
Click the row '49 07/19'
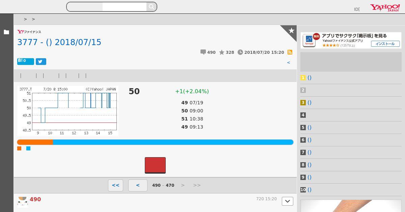[192, 103]
